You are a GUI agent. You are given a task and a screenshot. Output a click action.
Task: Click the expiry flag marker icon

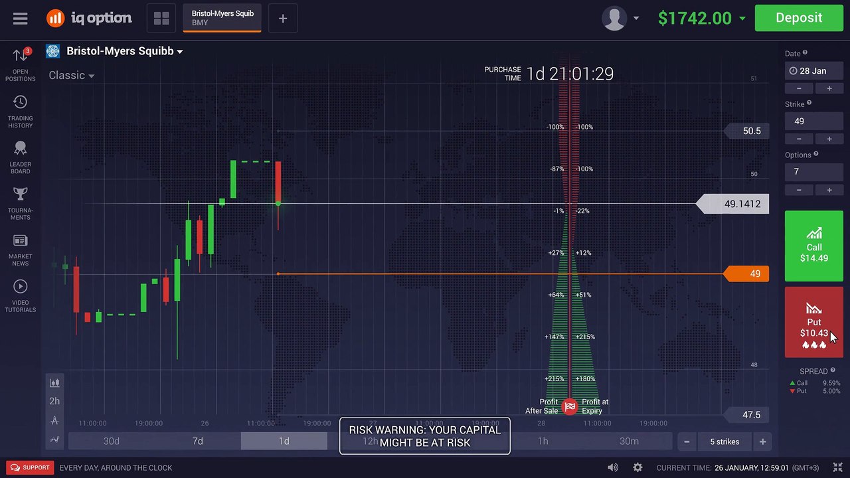(x=570, y=406)
